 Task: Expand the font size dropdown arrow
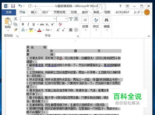point(66,19)
